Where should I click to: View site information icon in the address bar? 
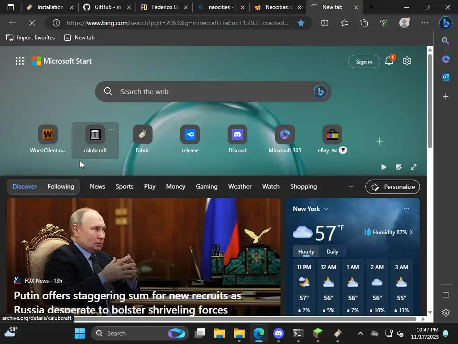[x=56, y=23]
